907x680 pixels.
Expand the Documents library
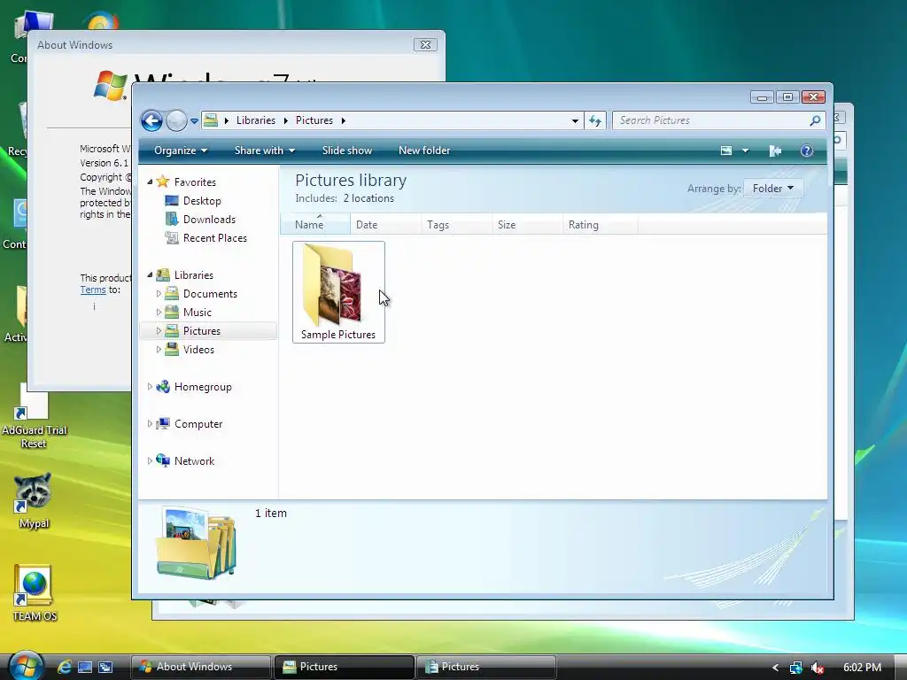pos(159,294)
